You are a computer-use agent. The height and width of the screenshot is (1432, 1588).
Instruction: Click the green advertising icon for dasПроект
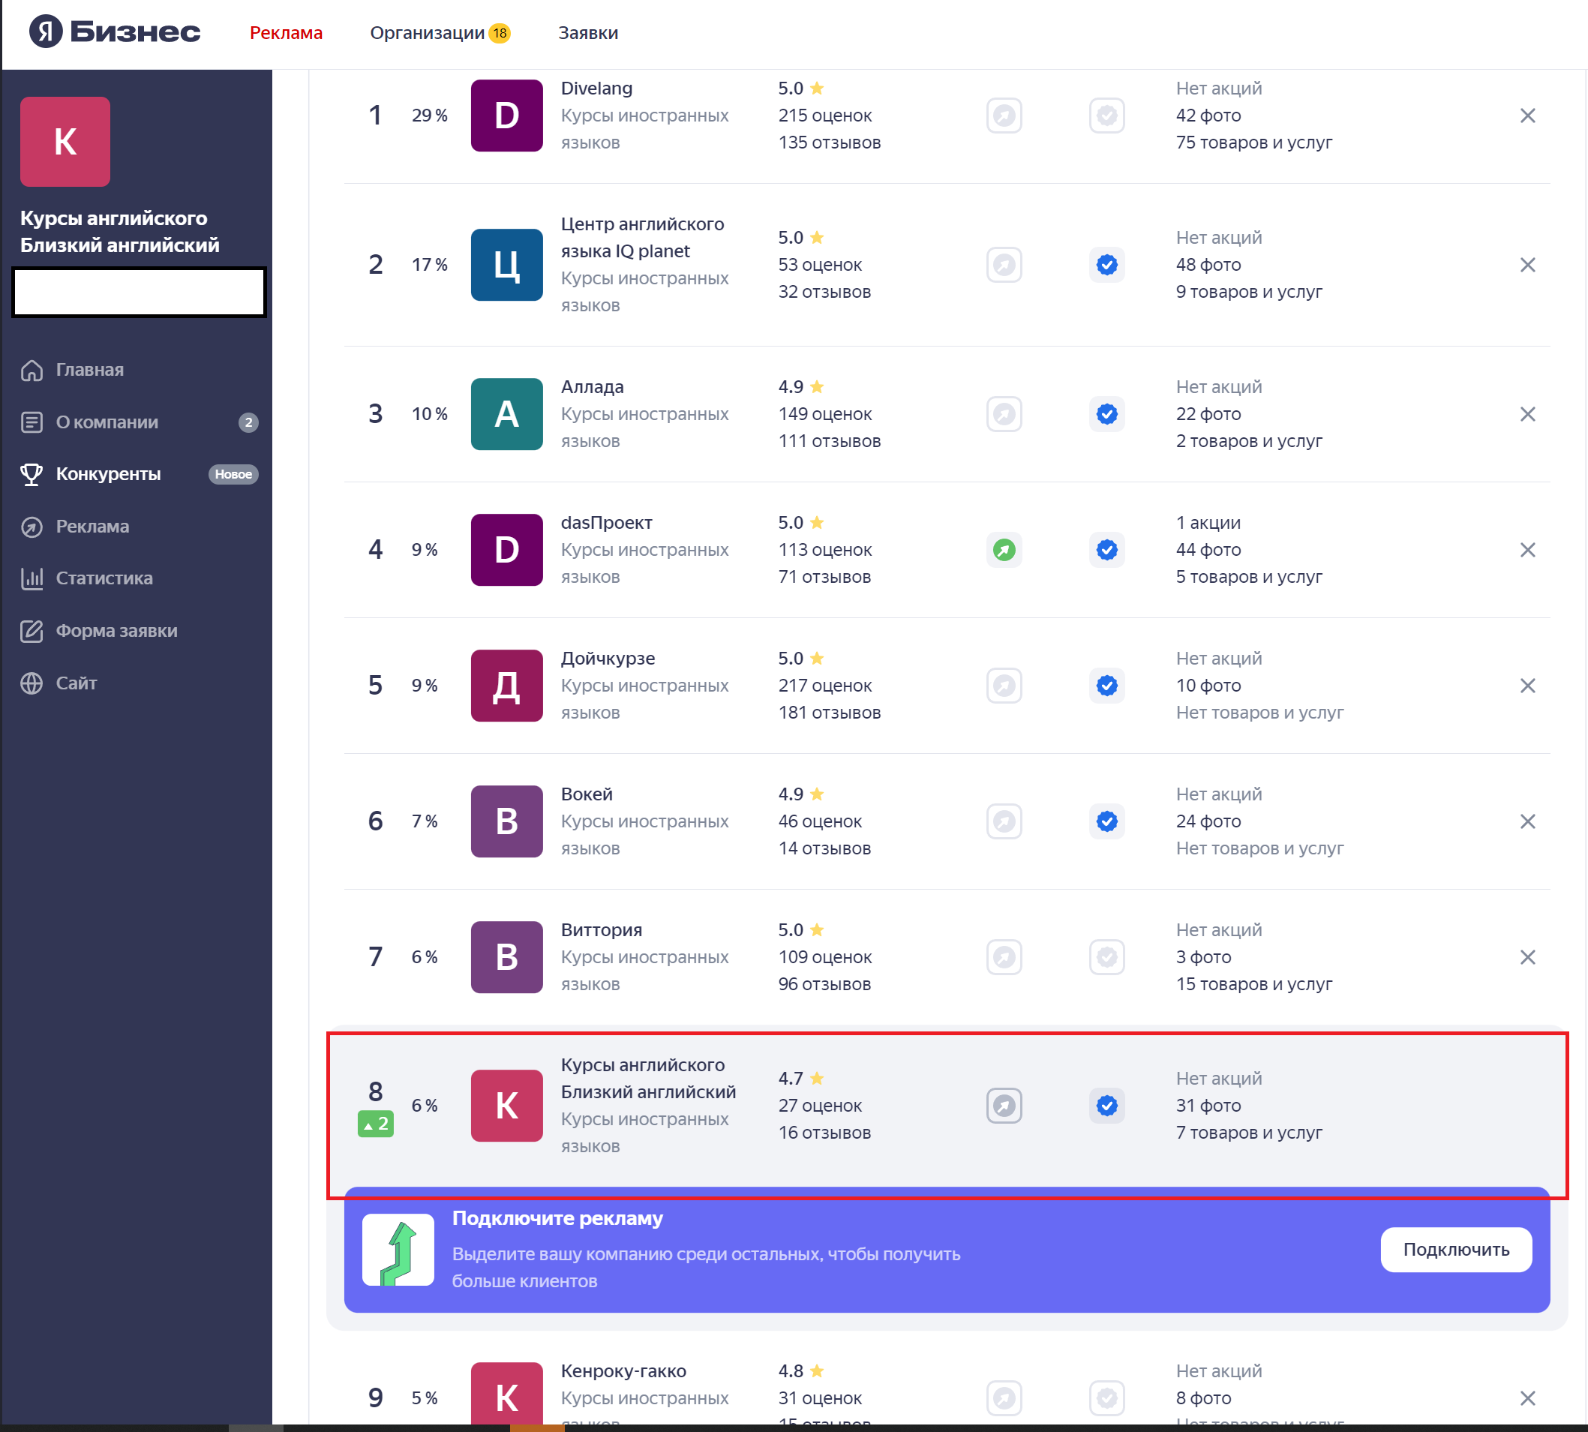click(1004, 550)
